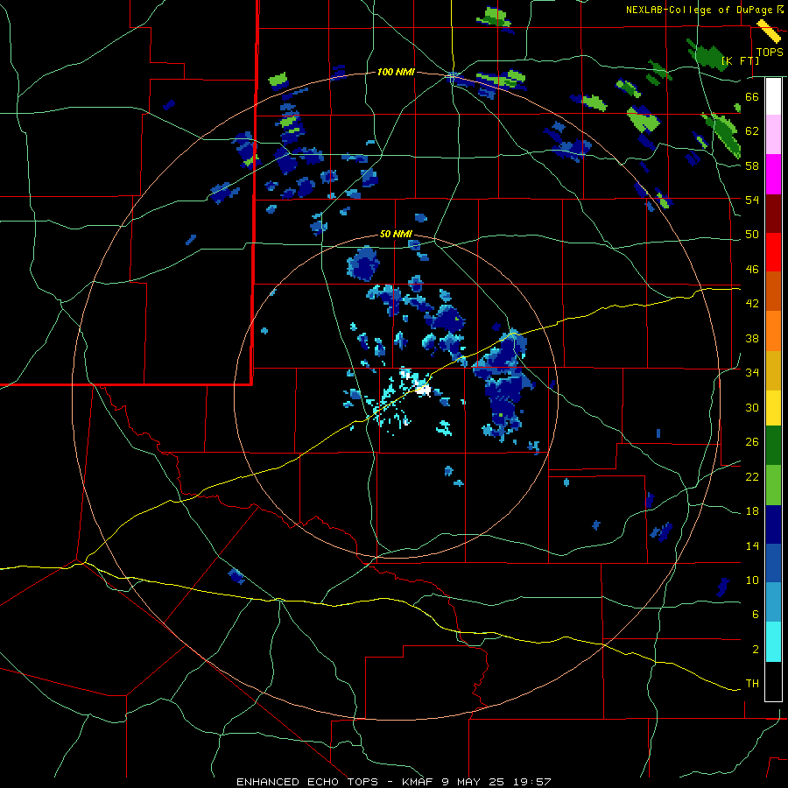Viewport: 788px width, 788px height.
Task: Click the navy blue swatch between 14 and 18
Action: click(x=773, y=524)
